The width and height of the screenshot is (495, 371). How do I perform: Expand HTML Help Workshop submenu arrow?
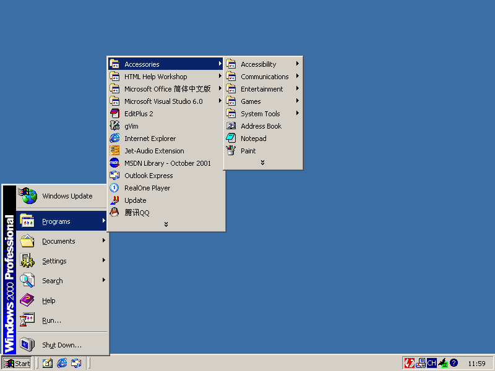coord(220,76)
